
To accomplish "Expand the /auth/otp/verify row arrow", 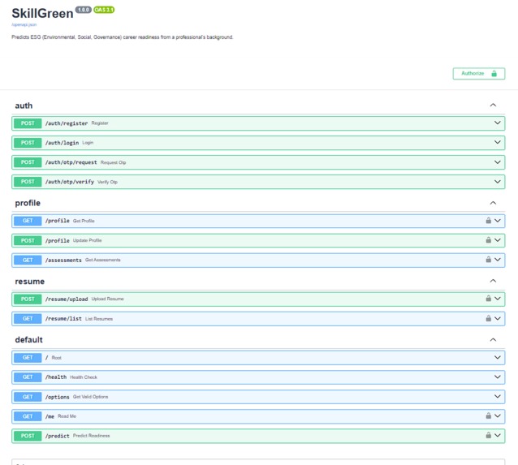I will (497, 182).
